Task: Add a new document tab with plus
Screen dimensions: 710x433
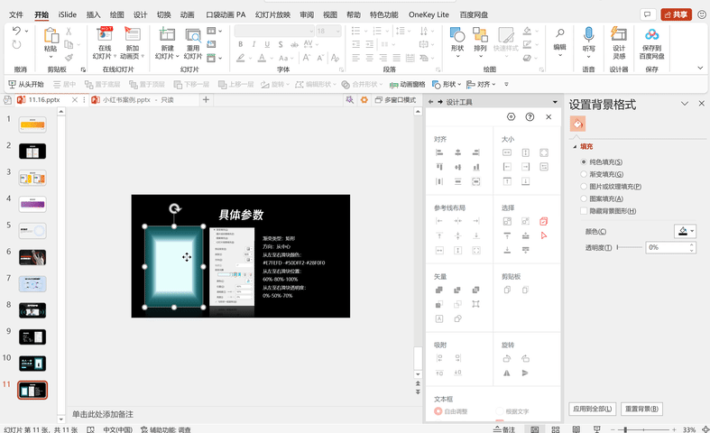Action: 206,99
